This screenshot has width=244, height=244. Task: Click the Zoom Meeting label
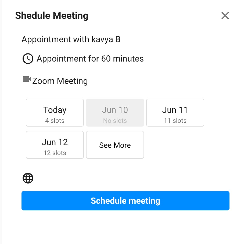pyautogui.click(x=60, y=81)
